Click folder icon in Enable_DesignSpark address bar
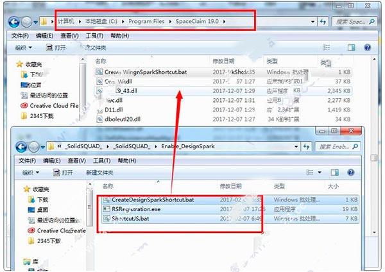385x272 pixels. point(51,146)
